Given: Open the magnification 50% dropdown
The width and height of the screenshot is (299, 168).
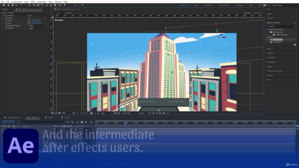Looking at the screenshot, I should click(x=66, y=113).
